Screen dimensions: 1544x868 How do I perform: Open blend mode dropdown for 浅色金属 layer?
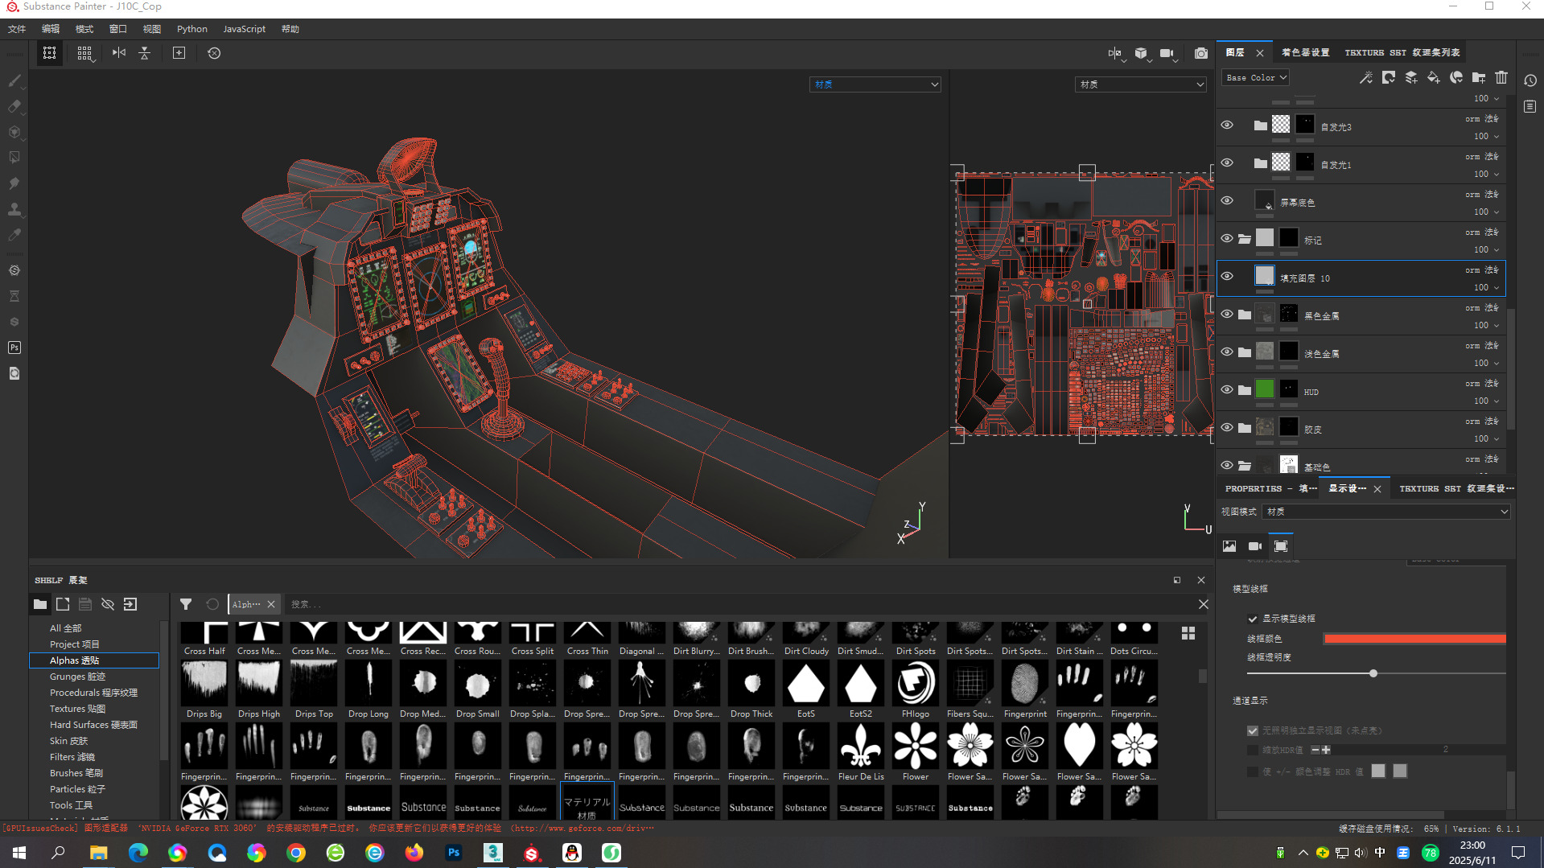click(x=1482, y=345)
